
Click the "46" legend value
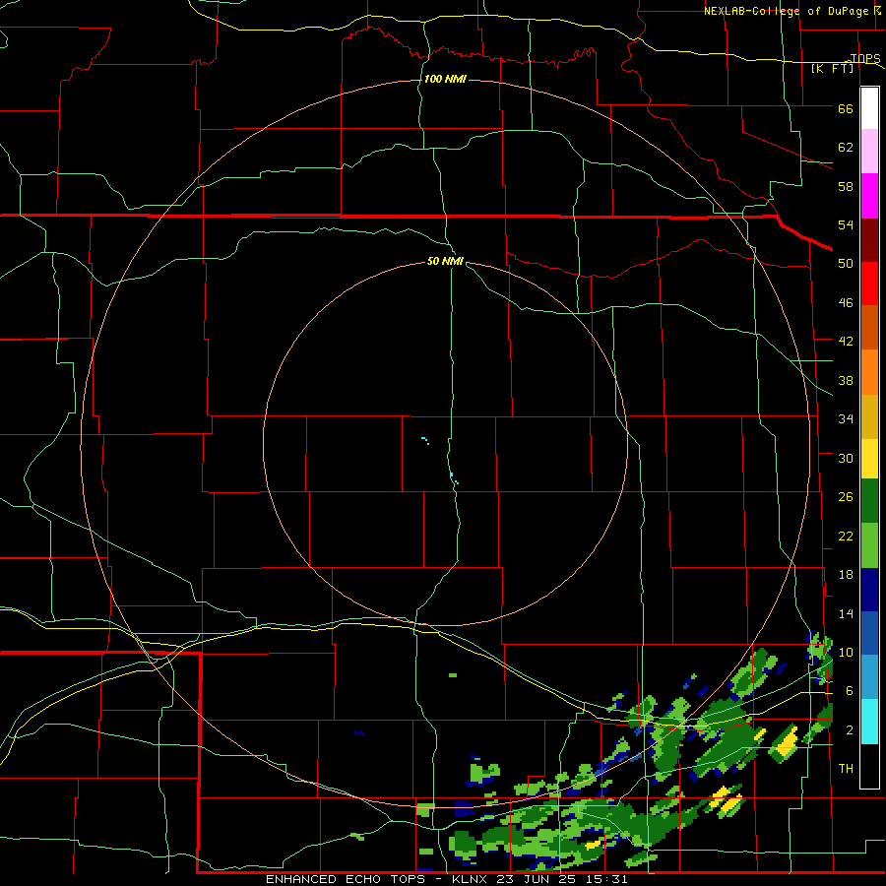pyautogui.click(x=846, y=303)
